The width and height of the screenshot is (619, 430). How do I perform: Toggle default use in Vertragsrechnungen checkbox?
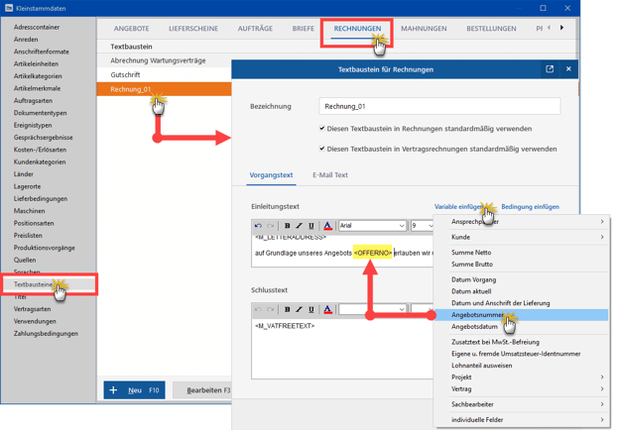click(322, 150)
